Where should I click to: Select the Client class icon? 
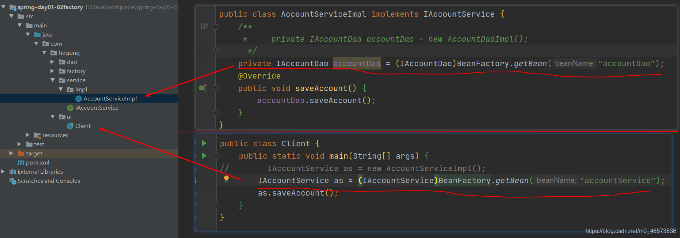70,126
